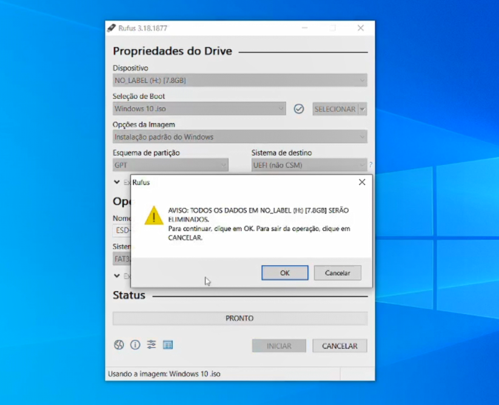This screenshot has height=405, width=499.
Task: Click the "Rufus 3.18.1877" title text
Action: pos(142,28)
